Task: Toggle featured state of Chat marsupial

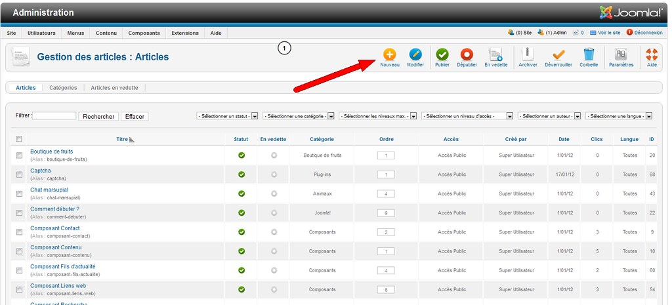Action: click(x=274, y=193)
